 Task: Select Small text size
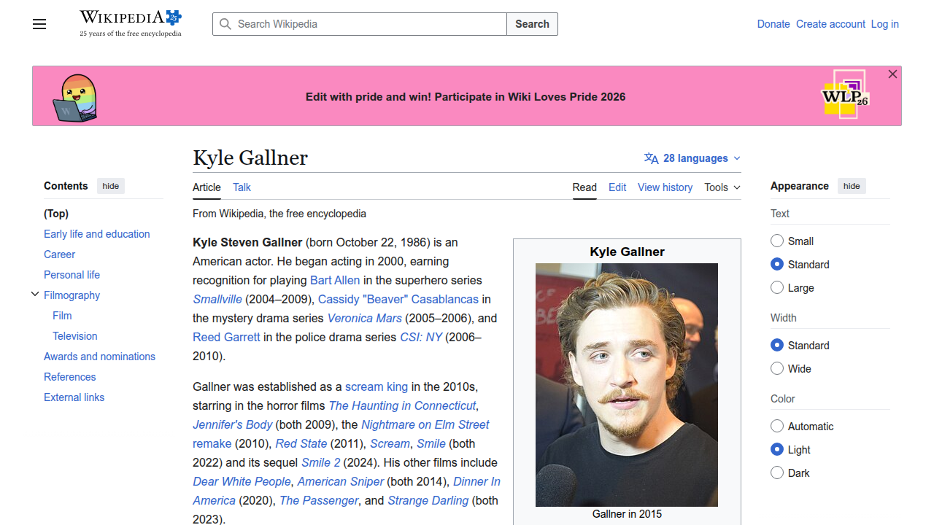point(777,241)
